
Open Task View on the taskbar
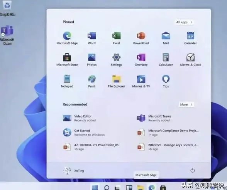117,188
